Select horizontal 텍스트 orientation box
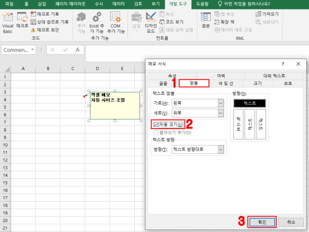 click(250, 103)
